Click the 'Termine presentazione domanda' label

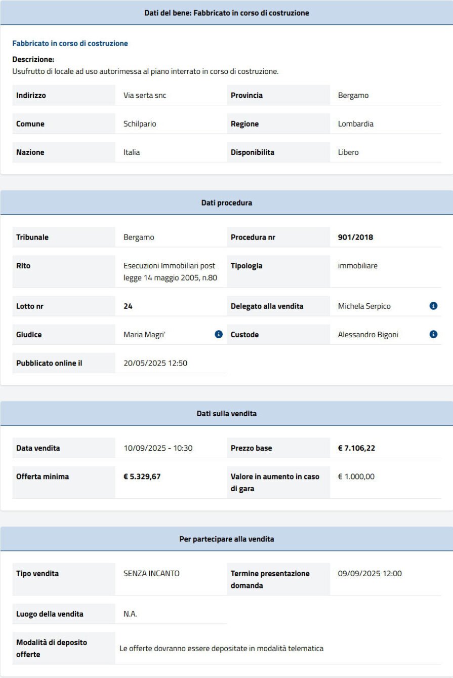[x=270, y=579]
